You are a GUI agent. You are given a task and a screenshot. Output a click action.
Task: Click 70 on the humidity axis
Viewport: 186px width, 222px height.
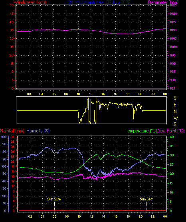[x=4, y=159]
